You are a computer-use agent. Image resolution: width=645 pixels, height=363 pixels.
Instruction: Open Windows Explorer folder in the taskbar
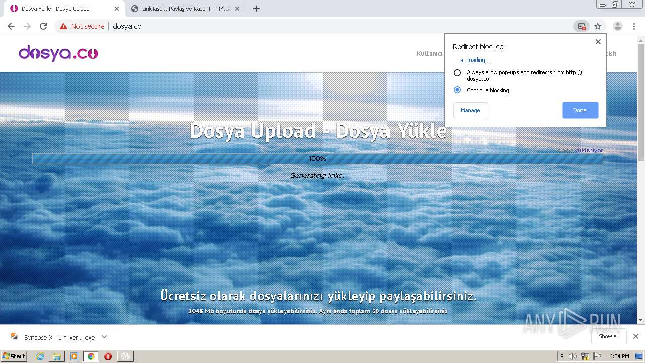(57, 356)
